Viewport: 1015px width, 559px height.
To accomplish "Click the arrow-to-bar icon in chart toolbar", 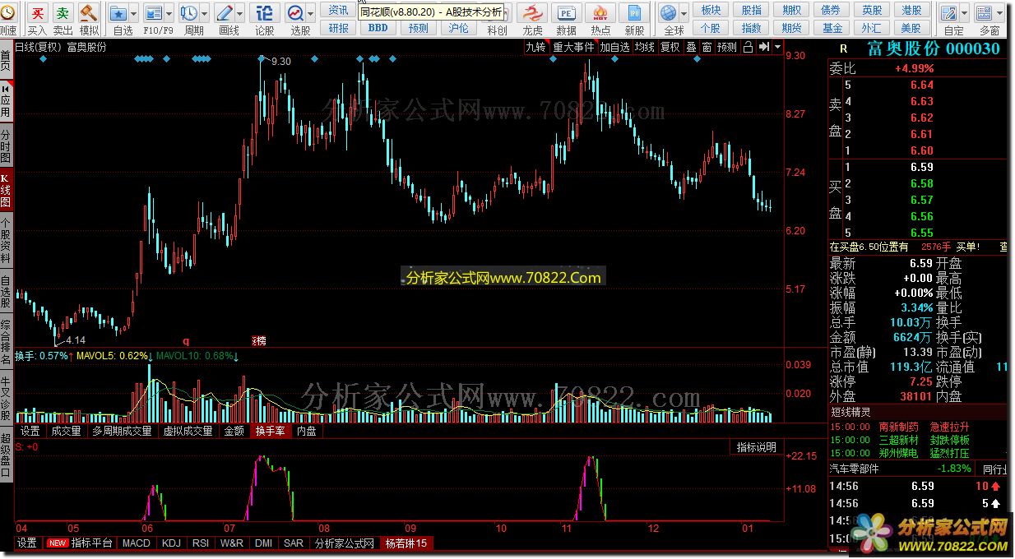I will (764, 47).
